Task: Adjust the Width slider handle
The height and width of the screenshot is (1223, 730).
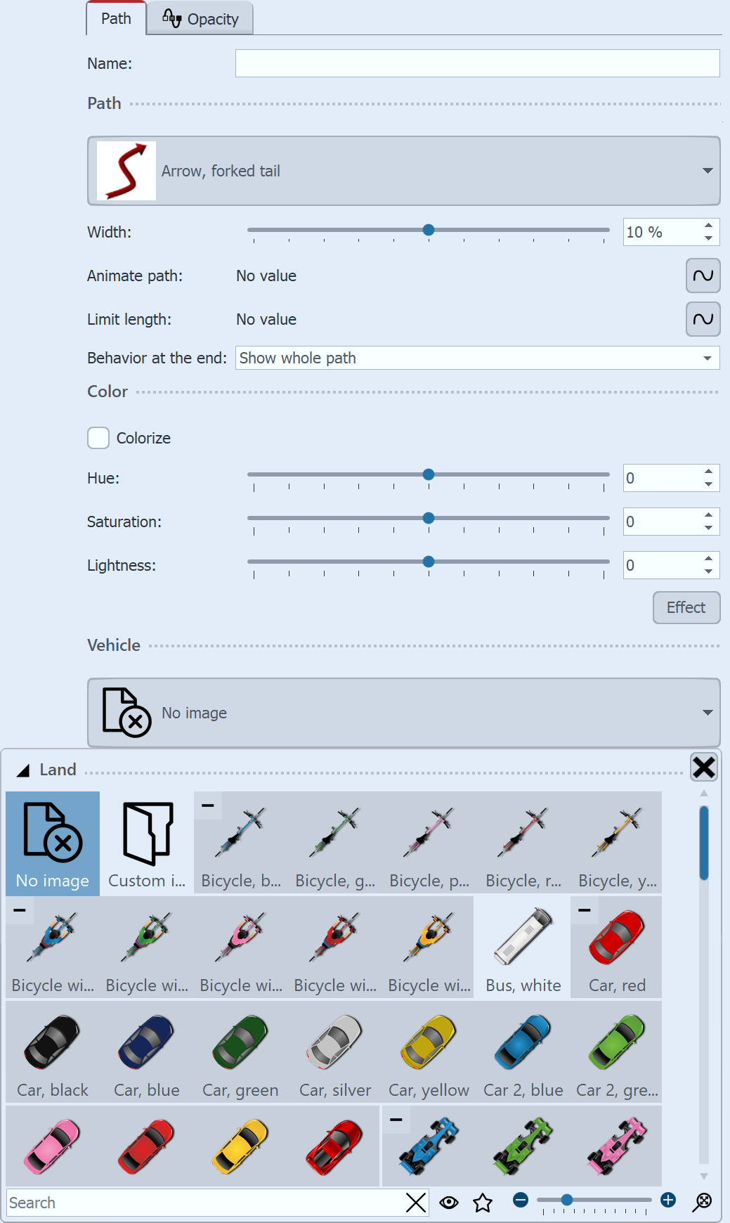Action: click(429, 230)
